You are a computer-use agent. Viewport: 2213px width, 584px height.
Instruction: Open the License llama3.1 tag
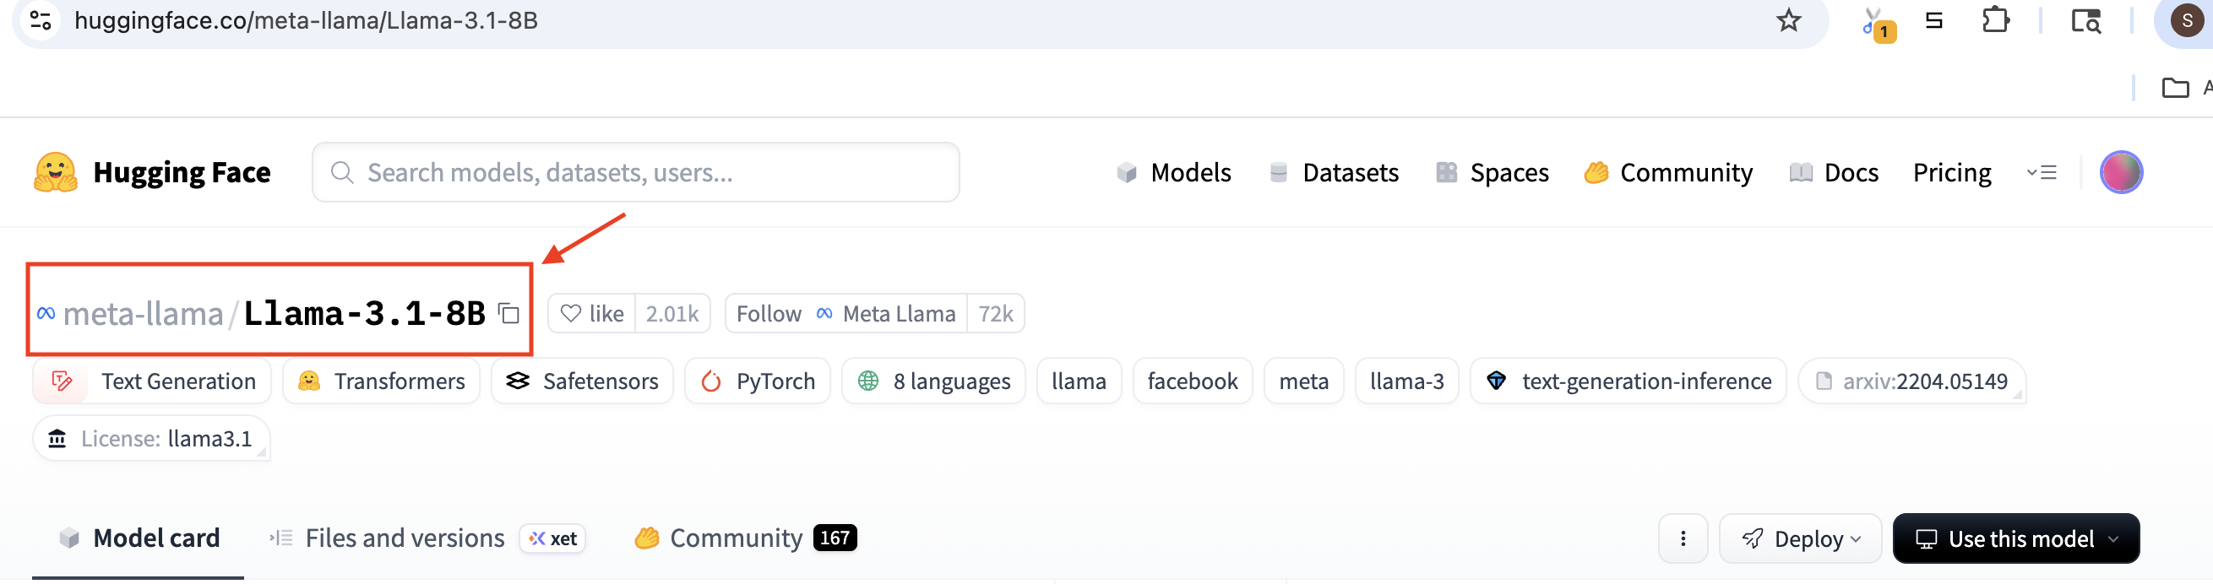point(151,438)
